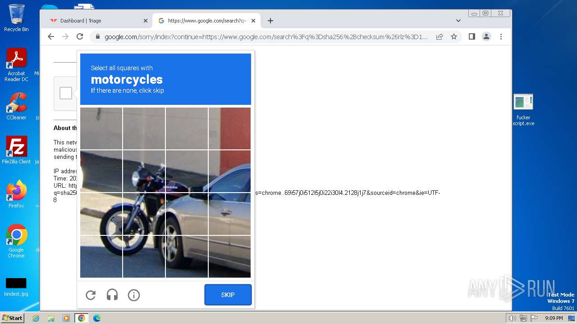Select top-right tile with red wall
The image size is (577, 324).
[x=229, y=128]
